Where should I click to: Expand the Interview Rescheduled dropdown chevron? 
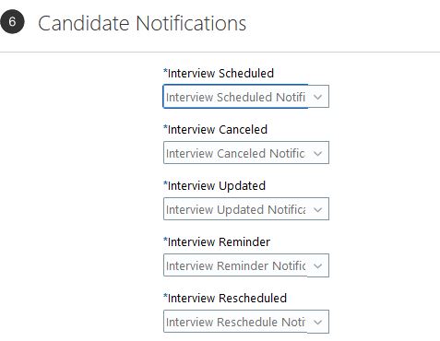coord(318,322)
